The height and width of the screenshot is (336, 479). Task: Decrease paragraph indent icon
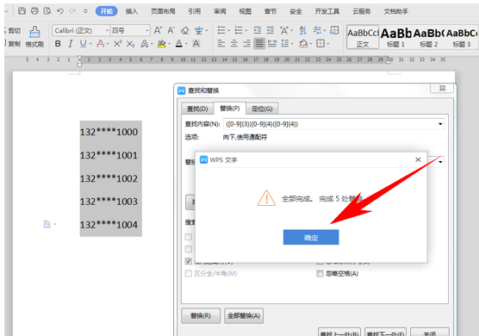258,30
